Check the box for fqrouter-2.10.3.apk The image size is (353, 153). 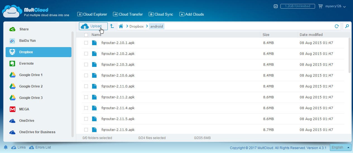[x=86, y=64]
